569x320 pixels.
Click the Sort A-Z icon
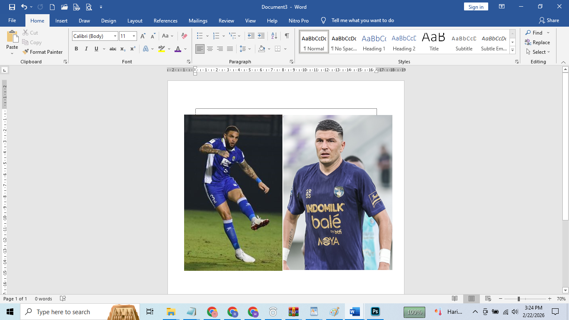274,36
